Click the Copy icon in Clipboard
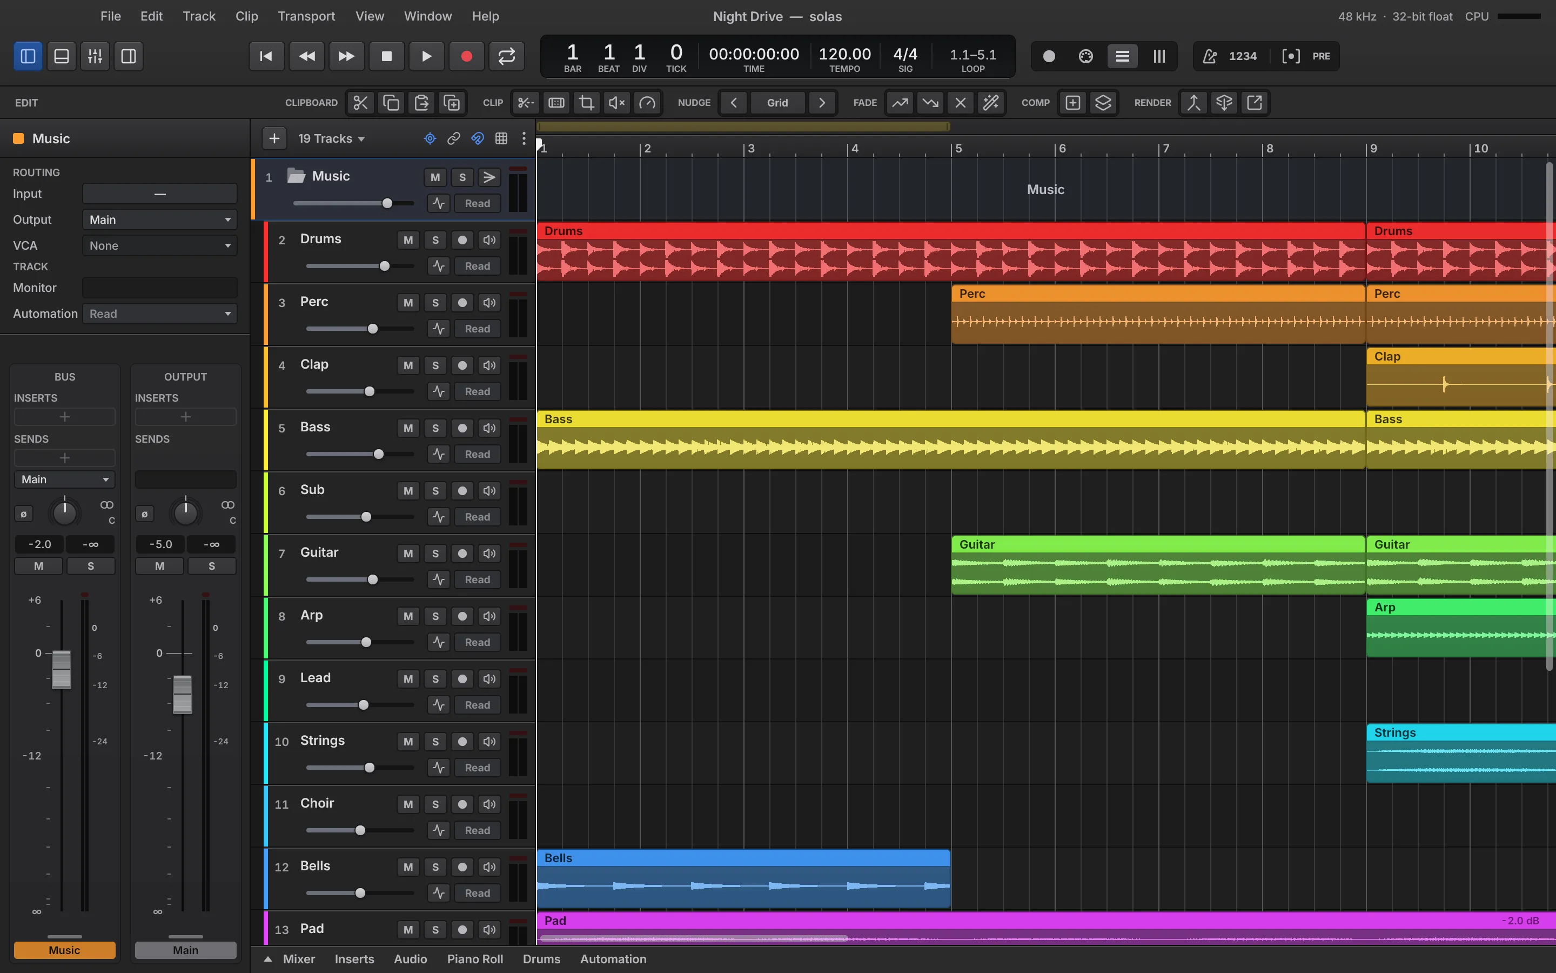 391,102
